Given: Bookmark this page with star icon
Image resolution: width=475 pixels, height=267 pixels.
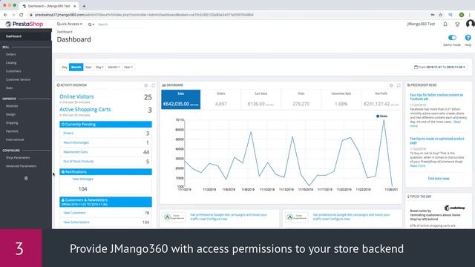Looking at the screenshot, I should pyautogui.click(x=440, y=15).
